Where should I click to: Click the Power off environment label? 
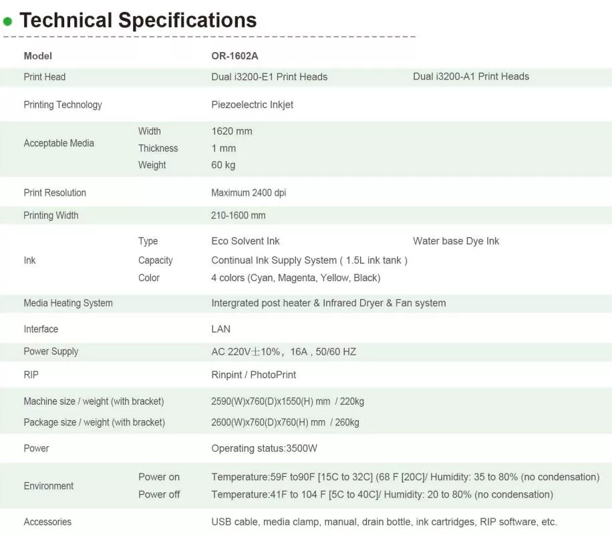coord(159,495)
